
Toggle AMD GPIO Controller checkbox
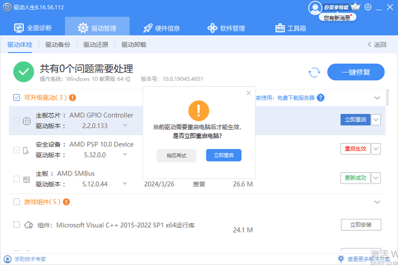(x=17, y=121)
